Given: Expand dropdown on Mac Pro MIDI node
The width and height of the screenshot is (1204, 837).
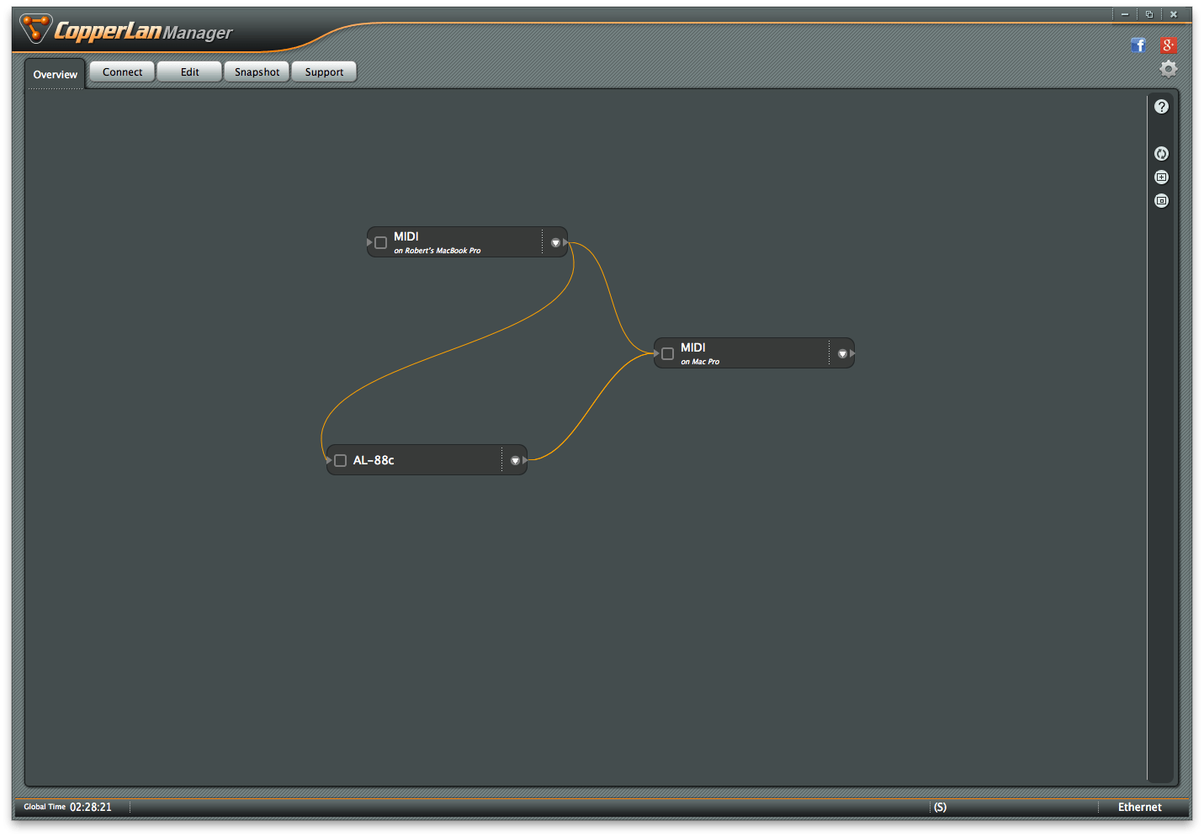Looking at the screenshot, I should point(842,353).
